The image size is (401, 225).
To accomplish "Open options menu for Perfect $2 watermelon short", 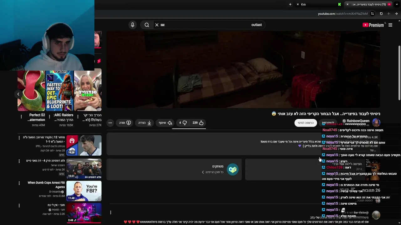I will [x=21, y=117].
